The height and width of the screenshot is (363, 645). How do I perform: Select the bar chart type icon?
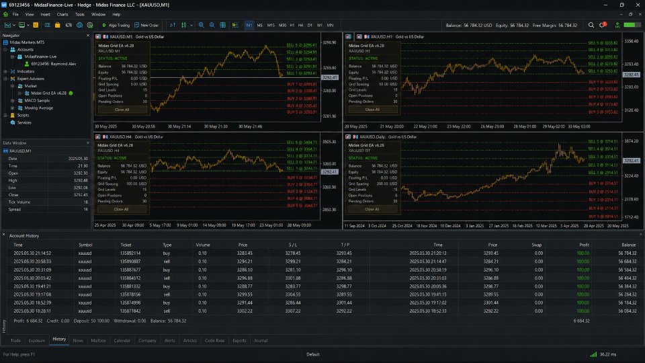point(173,25)
